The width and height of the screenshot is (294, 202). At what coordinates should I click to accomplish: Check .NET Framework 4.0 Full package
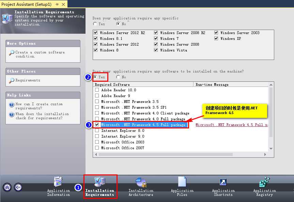[x=97, y=119]
